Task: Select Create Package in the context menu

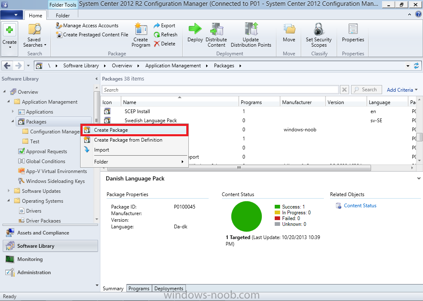Action: 134,130
